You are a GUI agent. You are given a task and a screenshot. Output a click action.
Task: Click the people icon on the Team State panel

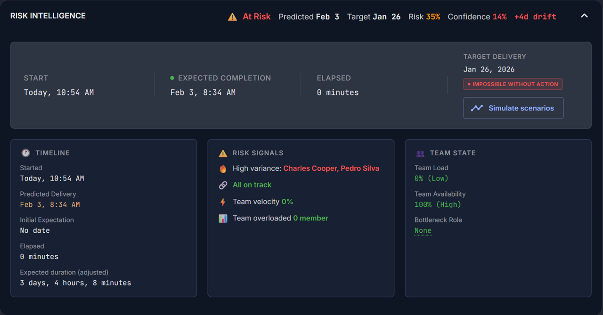pos(420,152)
